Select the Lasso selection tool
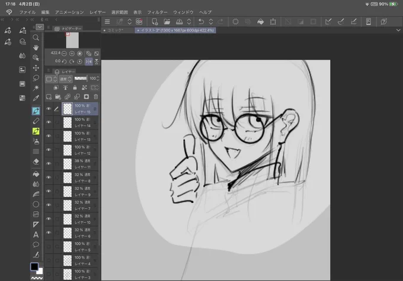The image size is (403, 281). point(36,77)
